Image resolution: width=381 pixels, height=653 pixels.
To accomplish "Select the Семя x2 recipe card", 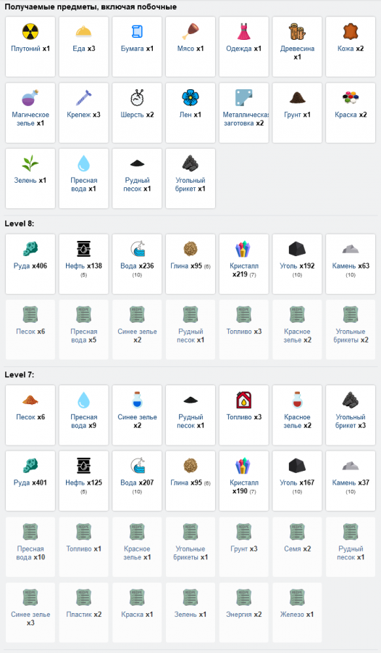I will 297,547.
